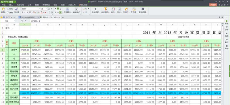Toggle underline formatting (U)
The width and height of the screenshot is (230, 105).
(27, 12)
